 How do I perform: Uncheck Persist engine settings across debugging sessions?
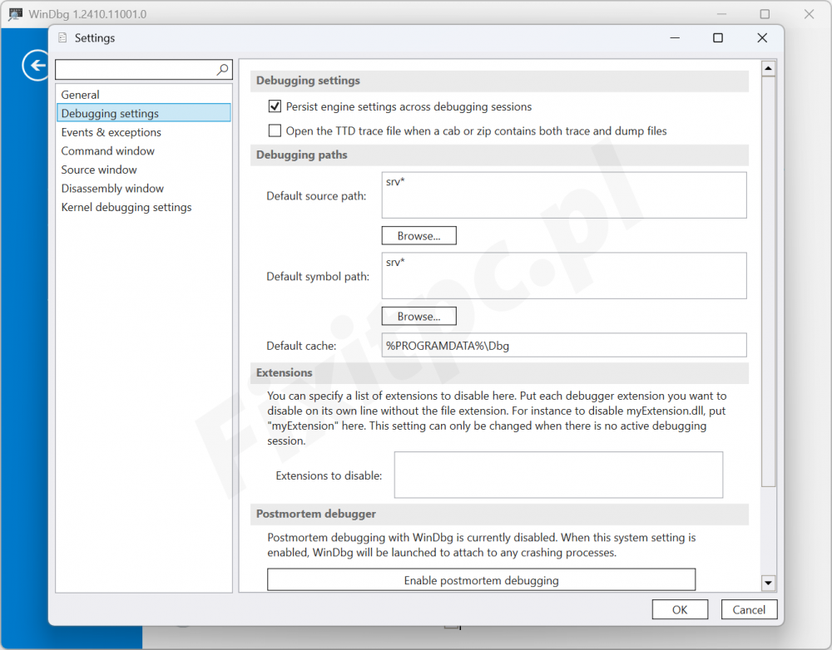275,106
